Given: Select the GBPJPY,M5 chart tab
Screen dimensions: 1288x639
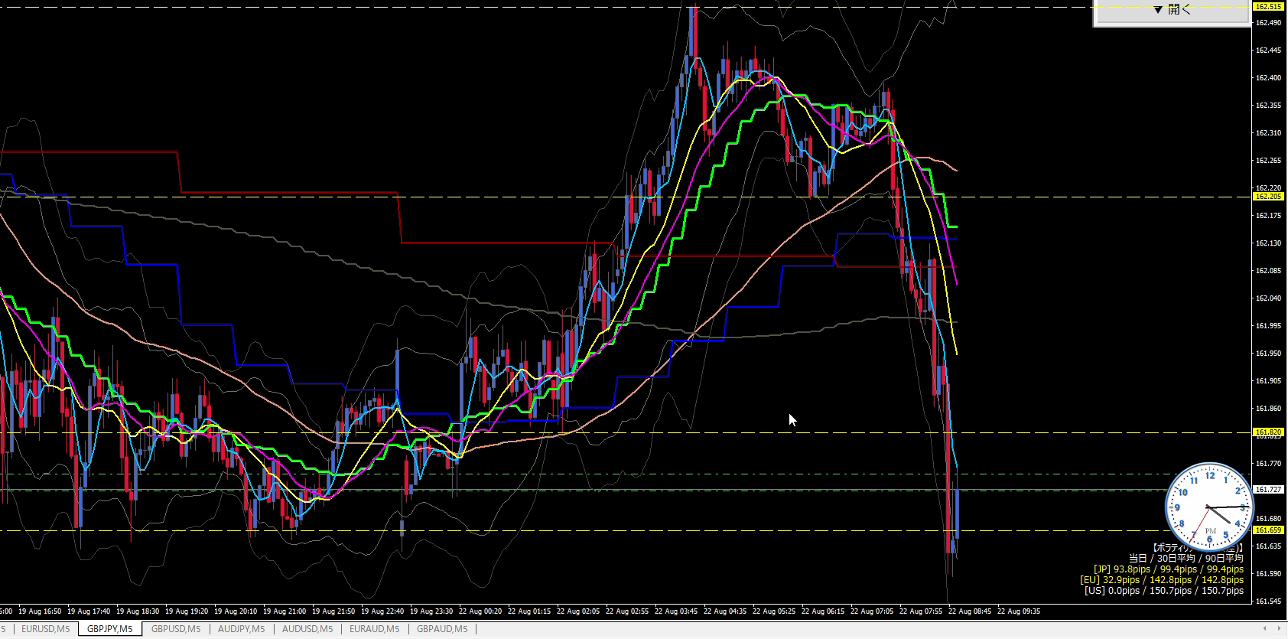Looking at the screenshot, I should click(109, 629).
